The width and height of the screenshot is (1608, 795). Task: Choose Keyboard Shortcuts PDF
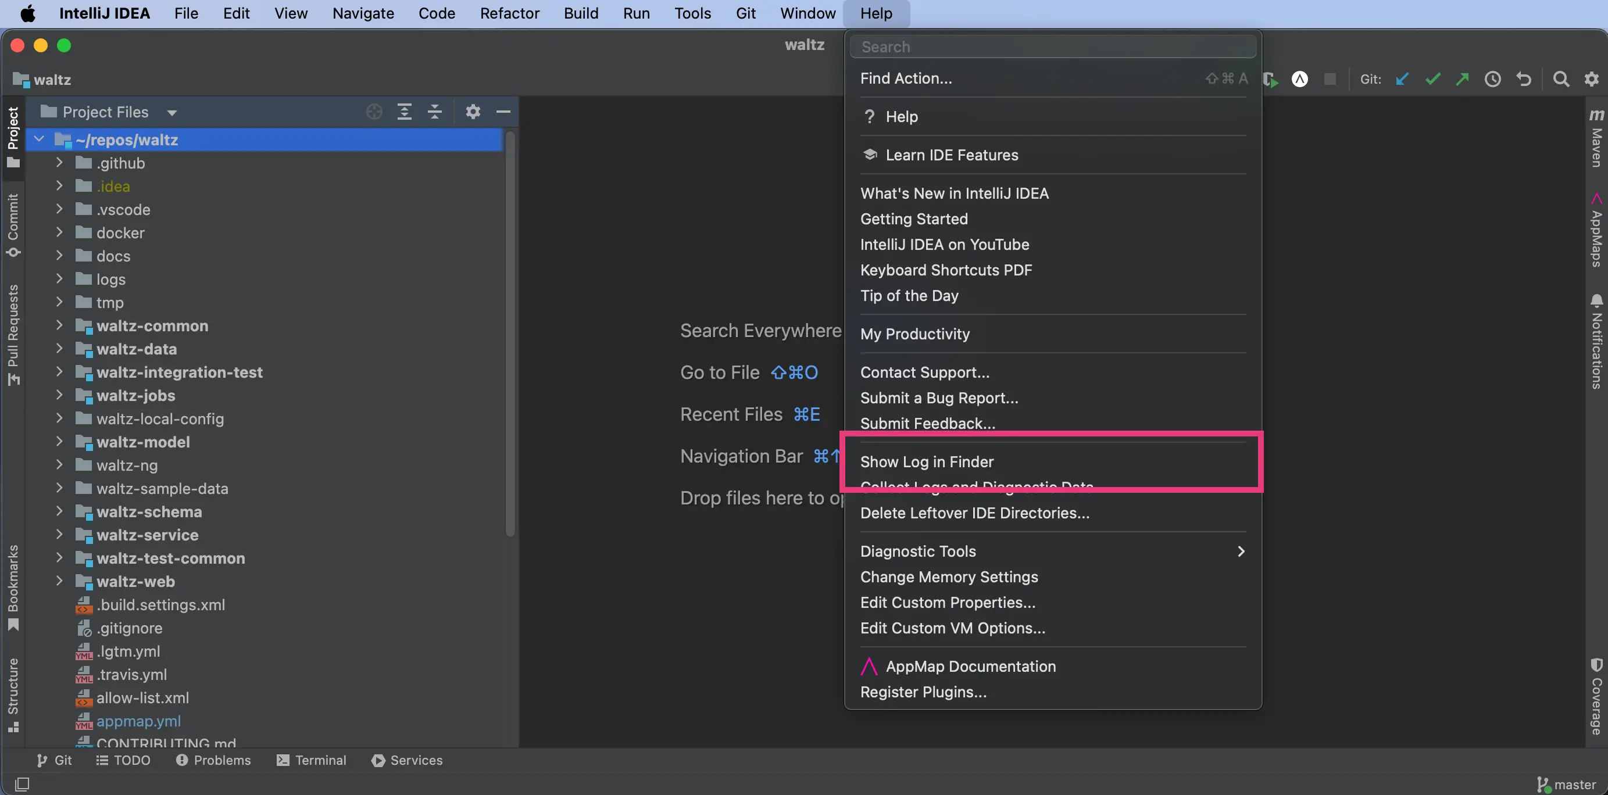pyautogui.click(x=1053, y=270)
